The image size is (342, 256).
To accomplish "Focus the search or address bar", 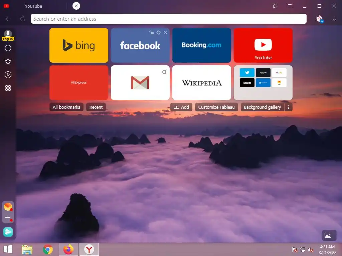I will point(169,19).
